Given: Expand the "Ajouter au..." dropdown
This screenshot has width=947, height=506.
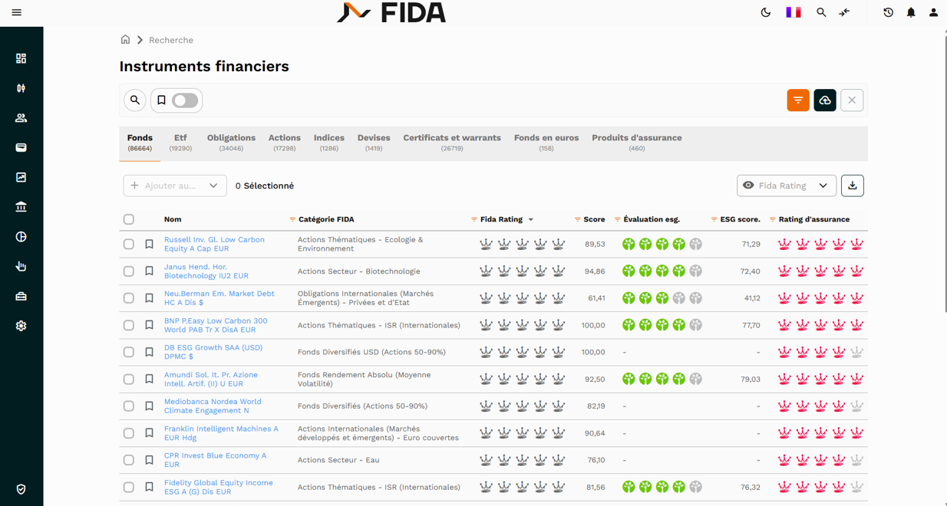Looking at the screenshot, I should 175,186.
